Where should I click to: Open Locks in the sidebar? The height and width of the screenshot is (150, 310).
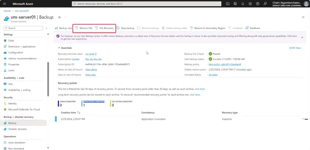(x=11, y=70)
